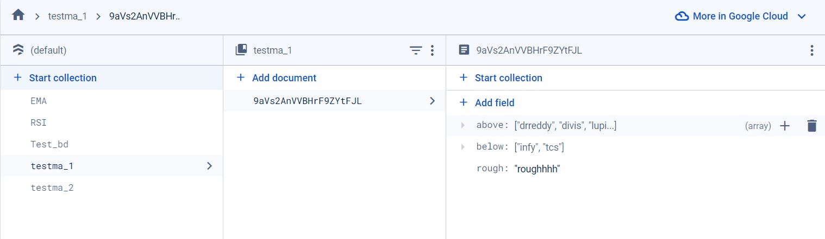Image resolution: width=825 pixels, height=239 pixels.
Task: Expand the above array field
Action: coord(462,125)
